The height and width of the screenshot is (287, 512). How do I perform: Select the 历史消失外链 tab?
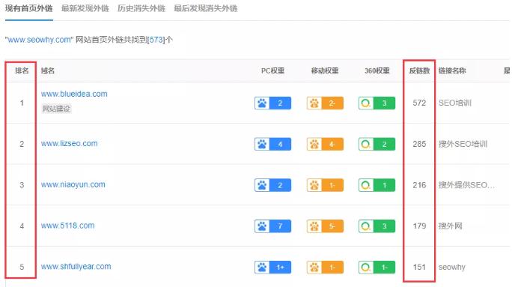pyautogui.click(x=141, y=8)
